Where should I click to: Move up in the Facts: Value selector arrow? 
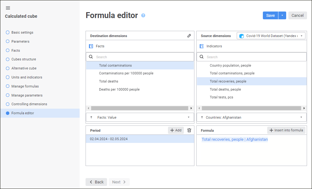91,117
